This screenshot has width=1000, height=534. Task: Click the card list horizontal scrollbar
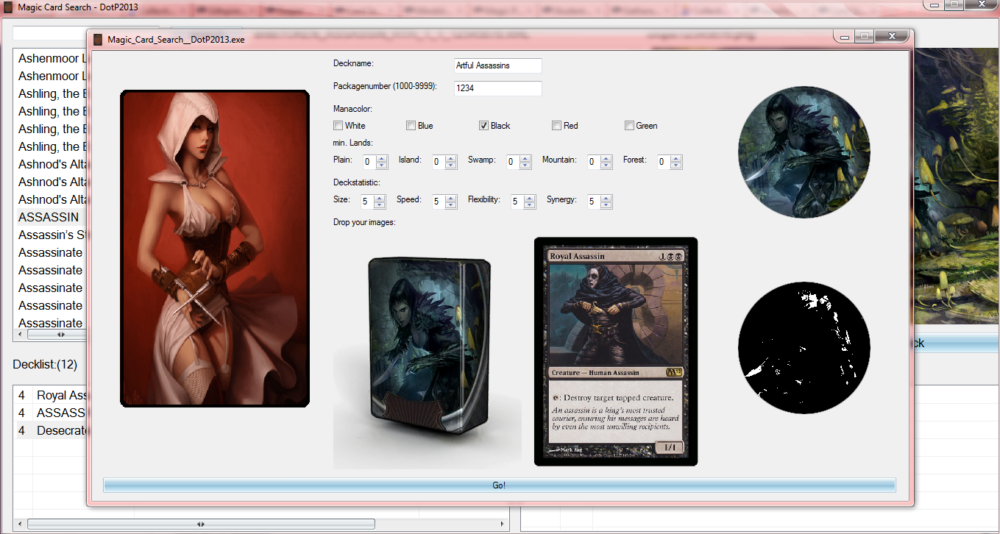[52, 334]
